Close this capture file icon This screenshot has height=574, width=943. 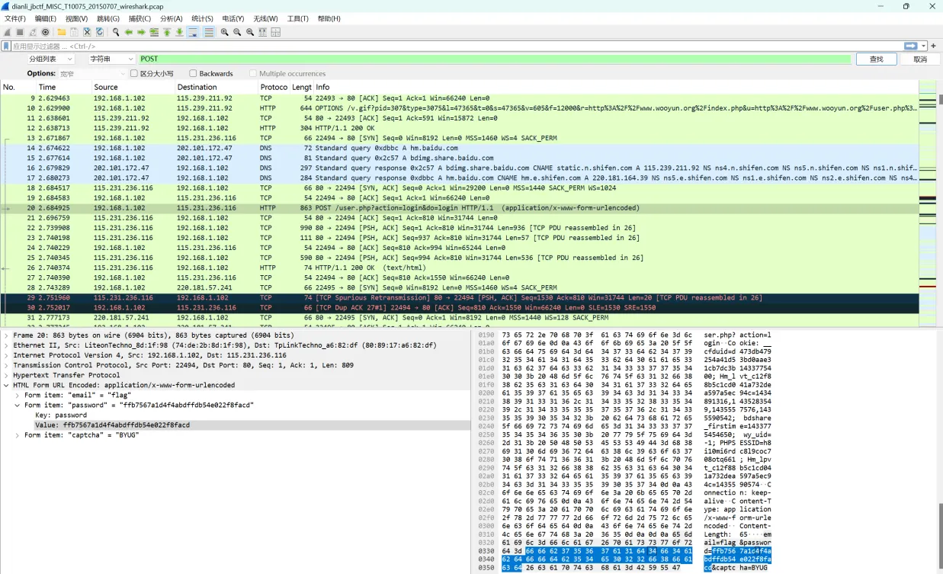(87, 32)
